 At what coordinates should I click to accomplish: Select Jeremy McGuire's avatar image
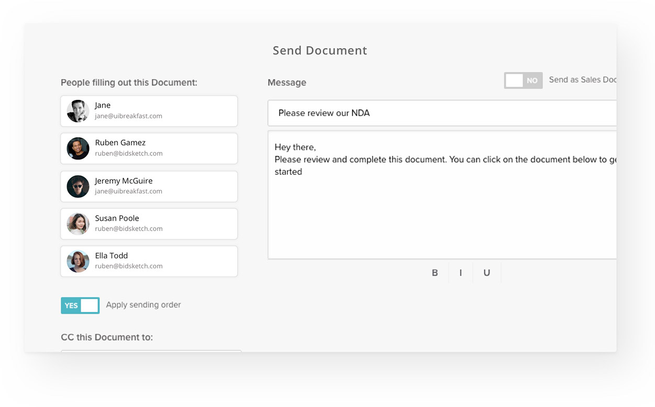point(77,186)
